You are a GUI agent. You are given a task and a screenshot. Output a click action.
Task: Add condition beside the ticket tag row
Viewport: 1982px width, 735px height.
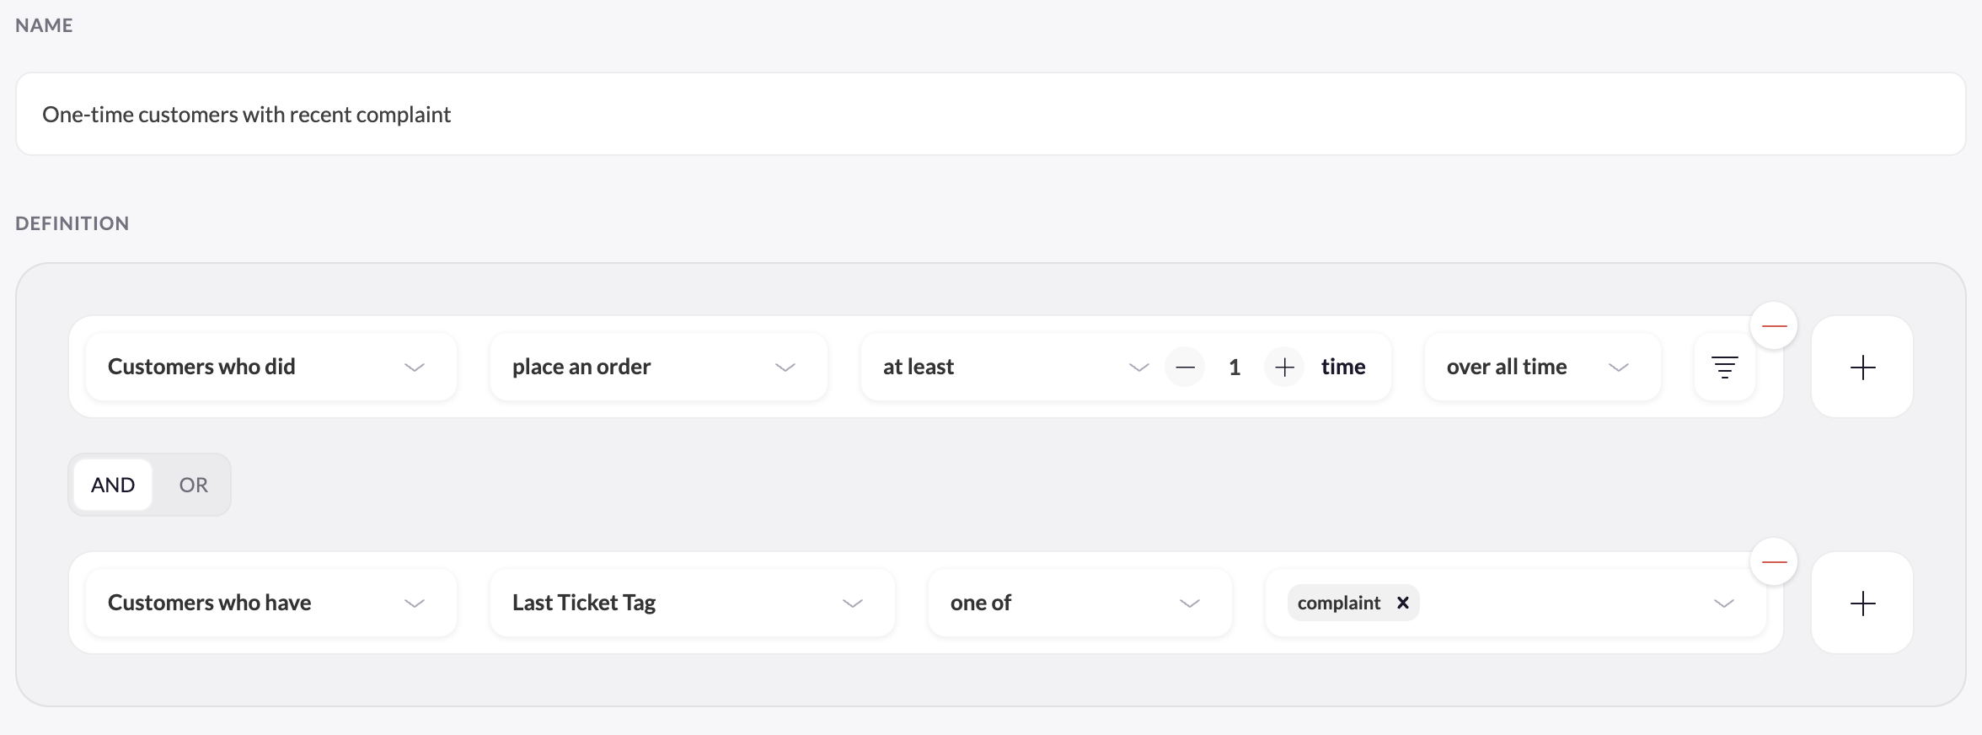[1862, 603]
